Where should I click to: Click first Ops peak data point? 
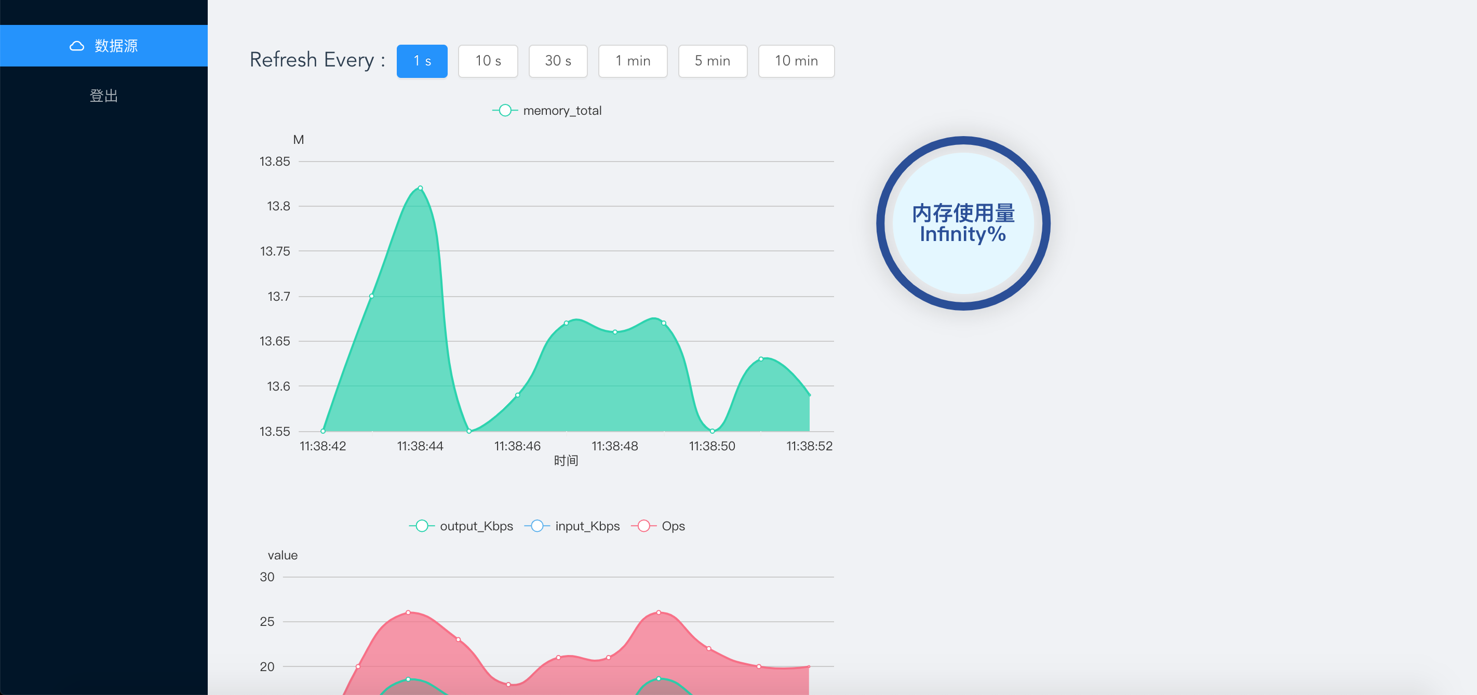pyautogui.click(x=408, y=612)
